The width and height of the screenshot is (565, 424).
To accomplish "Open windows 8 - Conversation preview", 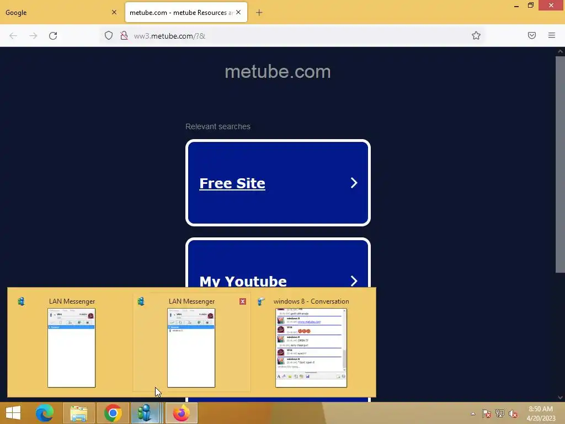I will point(311,342).
